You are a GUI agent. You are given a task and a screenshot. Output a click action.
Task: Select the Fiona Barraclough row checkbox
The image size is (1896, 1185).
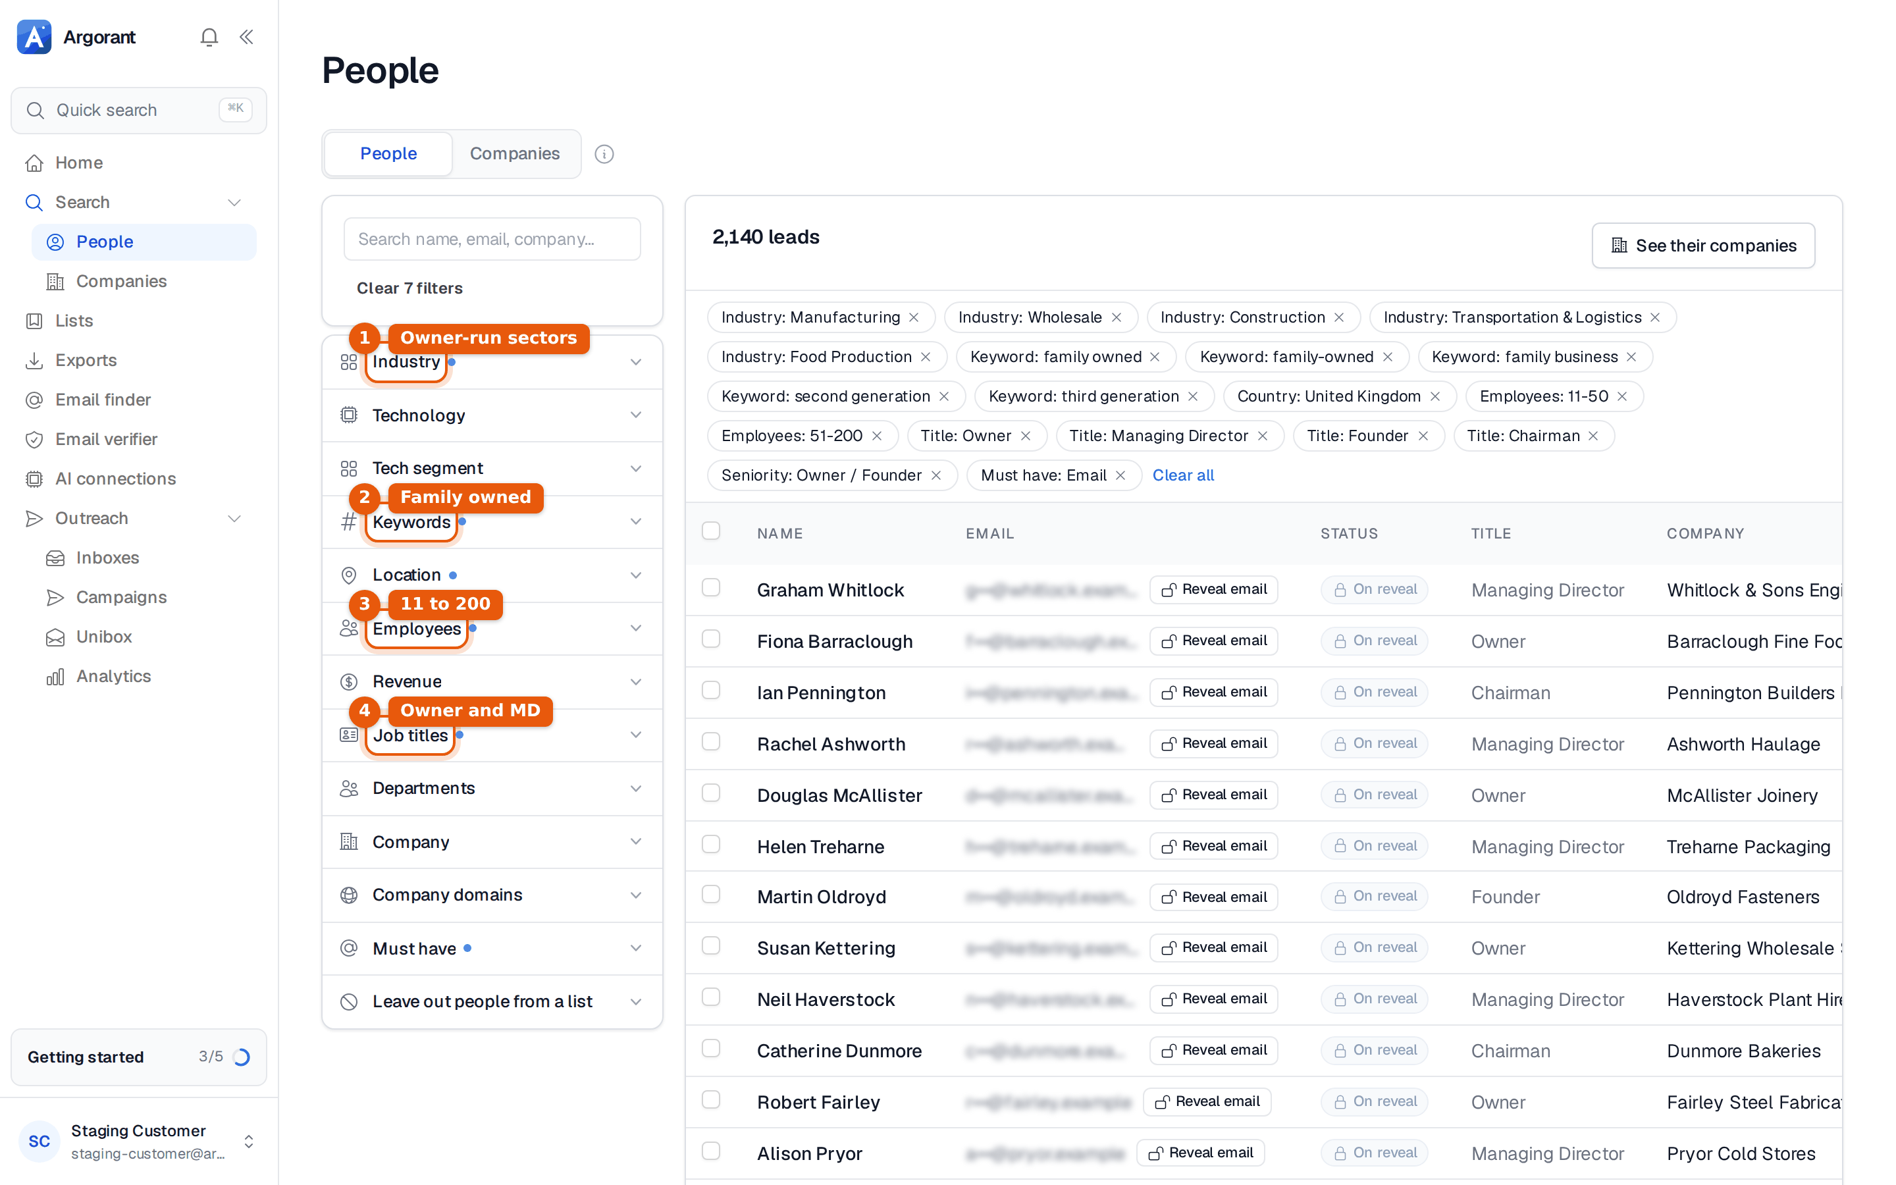pos(710,639)
